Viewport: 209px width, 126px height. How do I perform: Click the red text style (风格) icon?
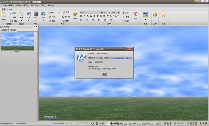coord(136,14)
